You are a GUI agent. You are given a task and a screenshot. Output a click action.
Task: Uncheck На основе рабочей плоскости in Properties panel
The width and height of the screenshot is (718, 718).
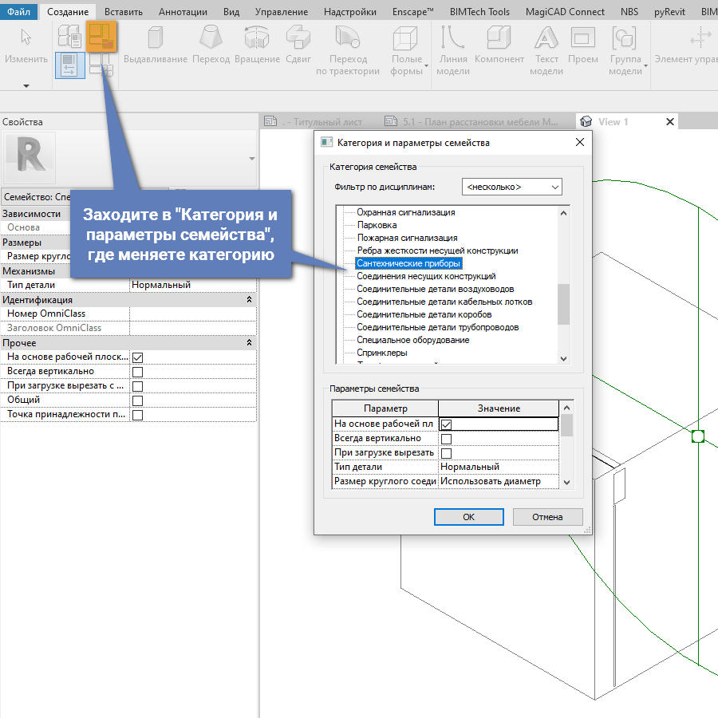click(x=137, y=357)
